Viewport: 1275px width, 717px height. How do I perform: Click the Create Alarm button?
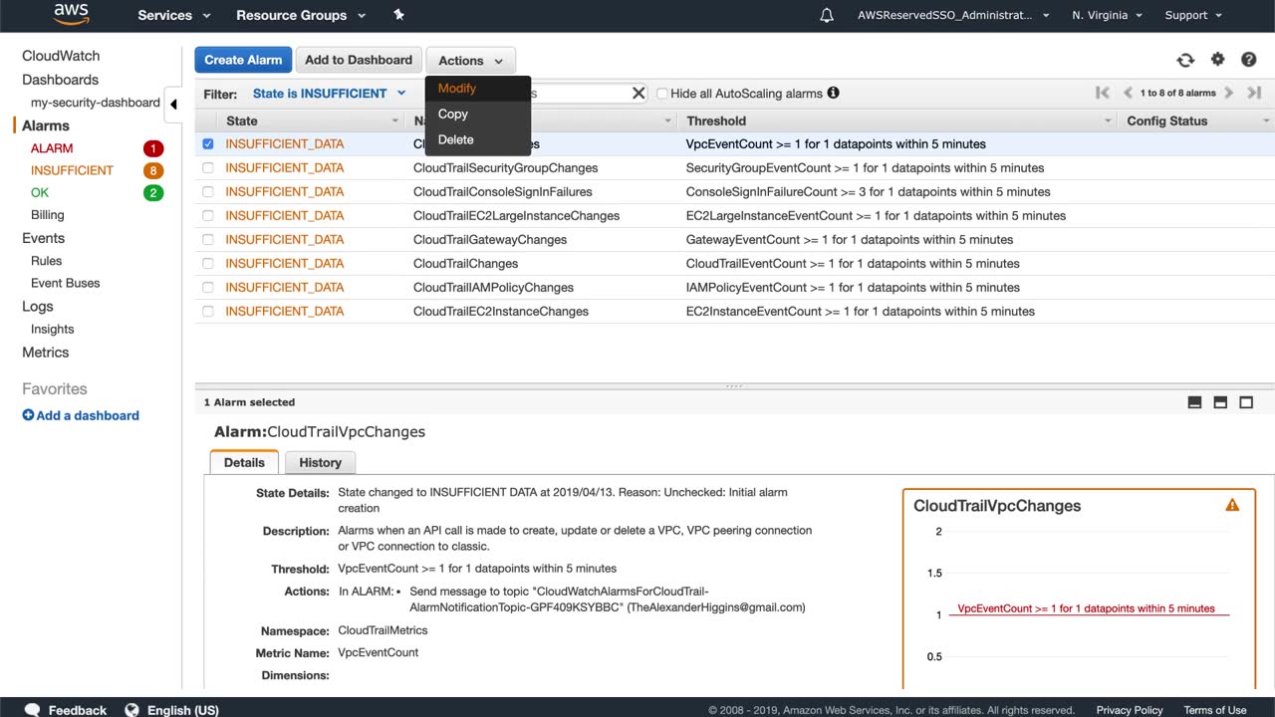tap(243, 60)
